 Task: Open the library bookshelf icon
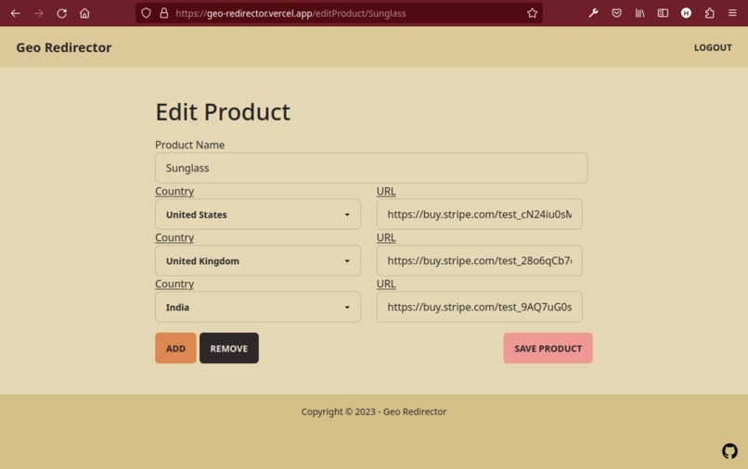point(639,13)
